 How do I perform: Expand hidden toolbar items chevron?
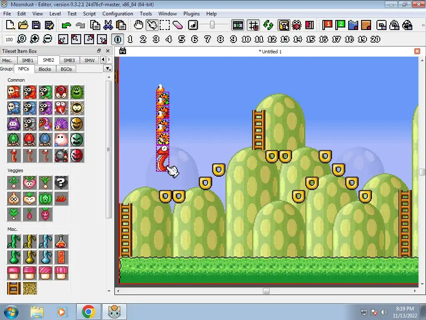[423, 25]
